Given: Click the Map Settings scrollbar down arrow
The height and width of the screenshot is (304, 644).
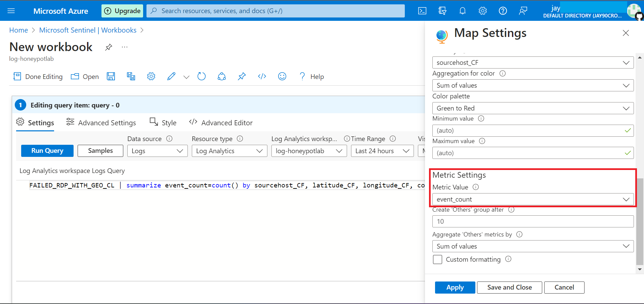Looking at the screenshot, I should [640, 269].
